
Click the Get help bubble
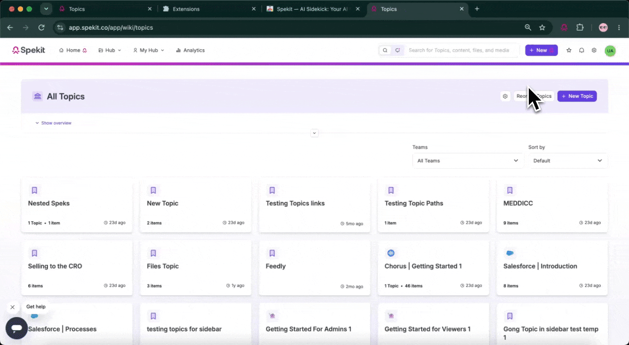coord(36,307)
